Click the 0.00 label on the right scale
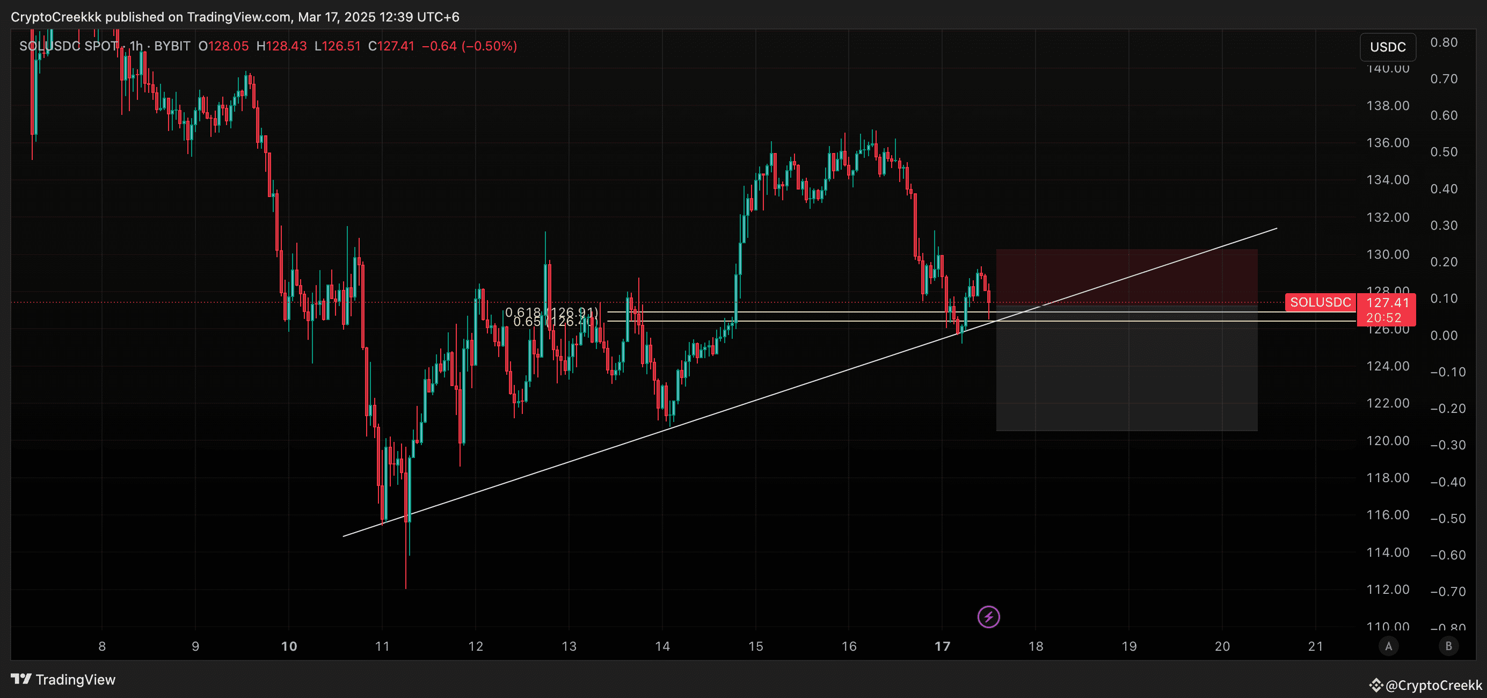Screen dimensions: 1487x698 coord(1444,336)
